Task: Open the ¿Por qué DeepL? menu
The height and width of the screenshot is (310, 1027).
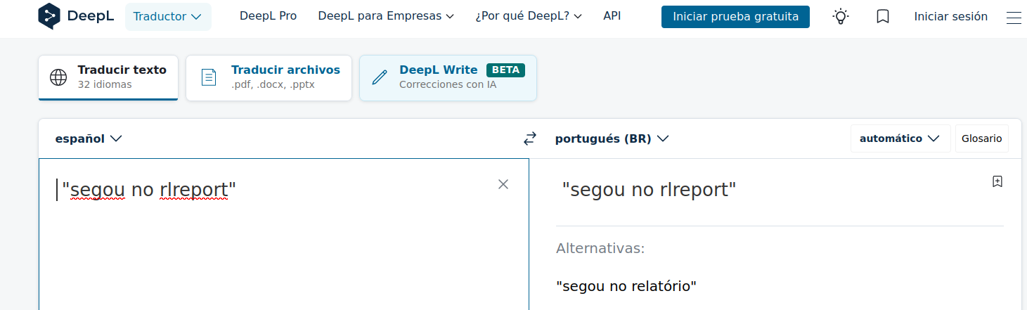Action: coord(529,16)
